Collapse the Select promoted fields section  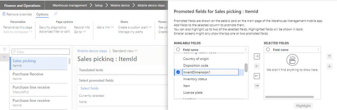click(122, 81)
